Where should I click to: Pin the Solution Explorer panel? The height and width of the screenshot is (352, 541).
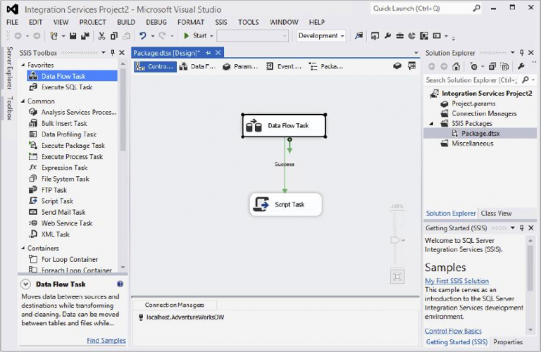pyautogui.click(x=522, y=53)
